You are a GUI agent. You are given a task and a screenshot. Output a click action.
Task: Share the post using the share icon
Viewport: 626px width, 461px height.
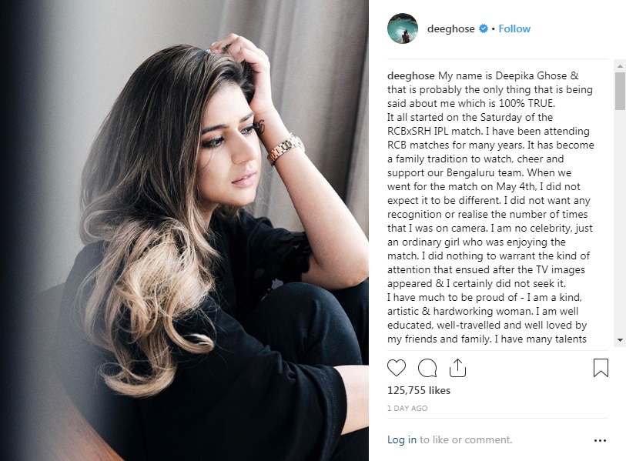457,368
